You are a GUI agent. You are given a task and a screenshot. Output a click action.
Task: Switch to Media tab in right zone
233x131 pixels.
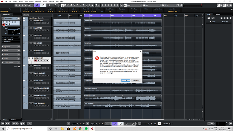(x=218, y=15)
